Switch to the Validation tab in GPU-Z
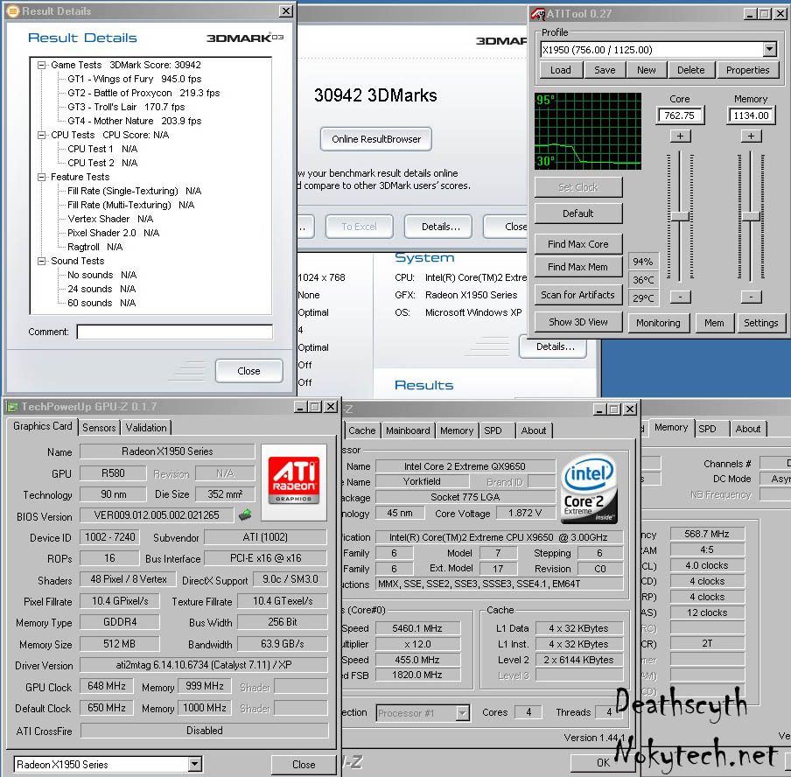Viewport: 791px width, 777px height. pyautogui.click(x=146, y=428)
